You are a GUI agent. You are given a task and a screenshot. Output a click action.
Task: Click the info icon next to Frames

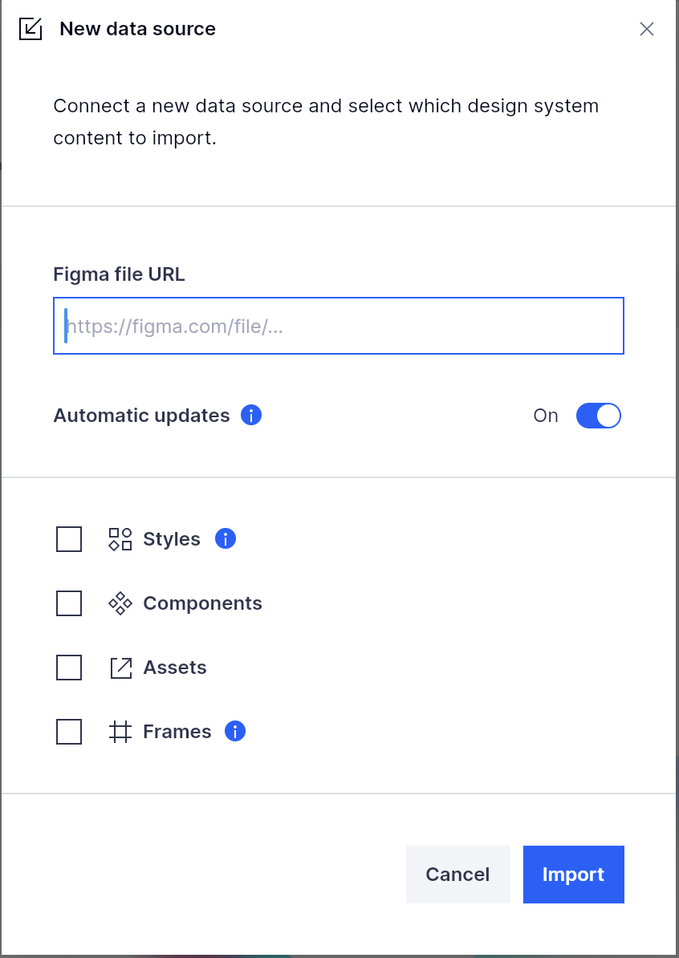pyautogui.click(x=235, y=731)
